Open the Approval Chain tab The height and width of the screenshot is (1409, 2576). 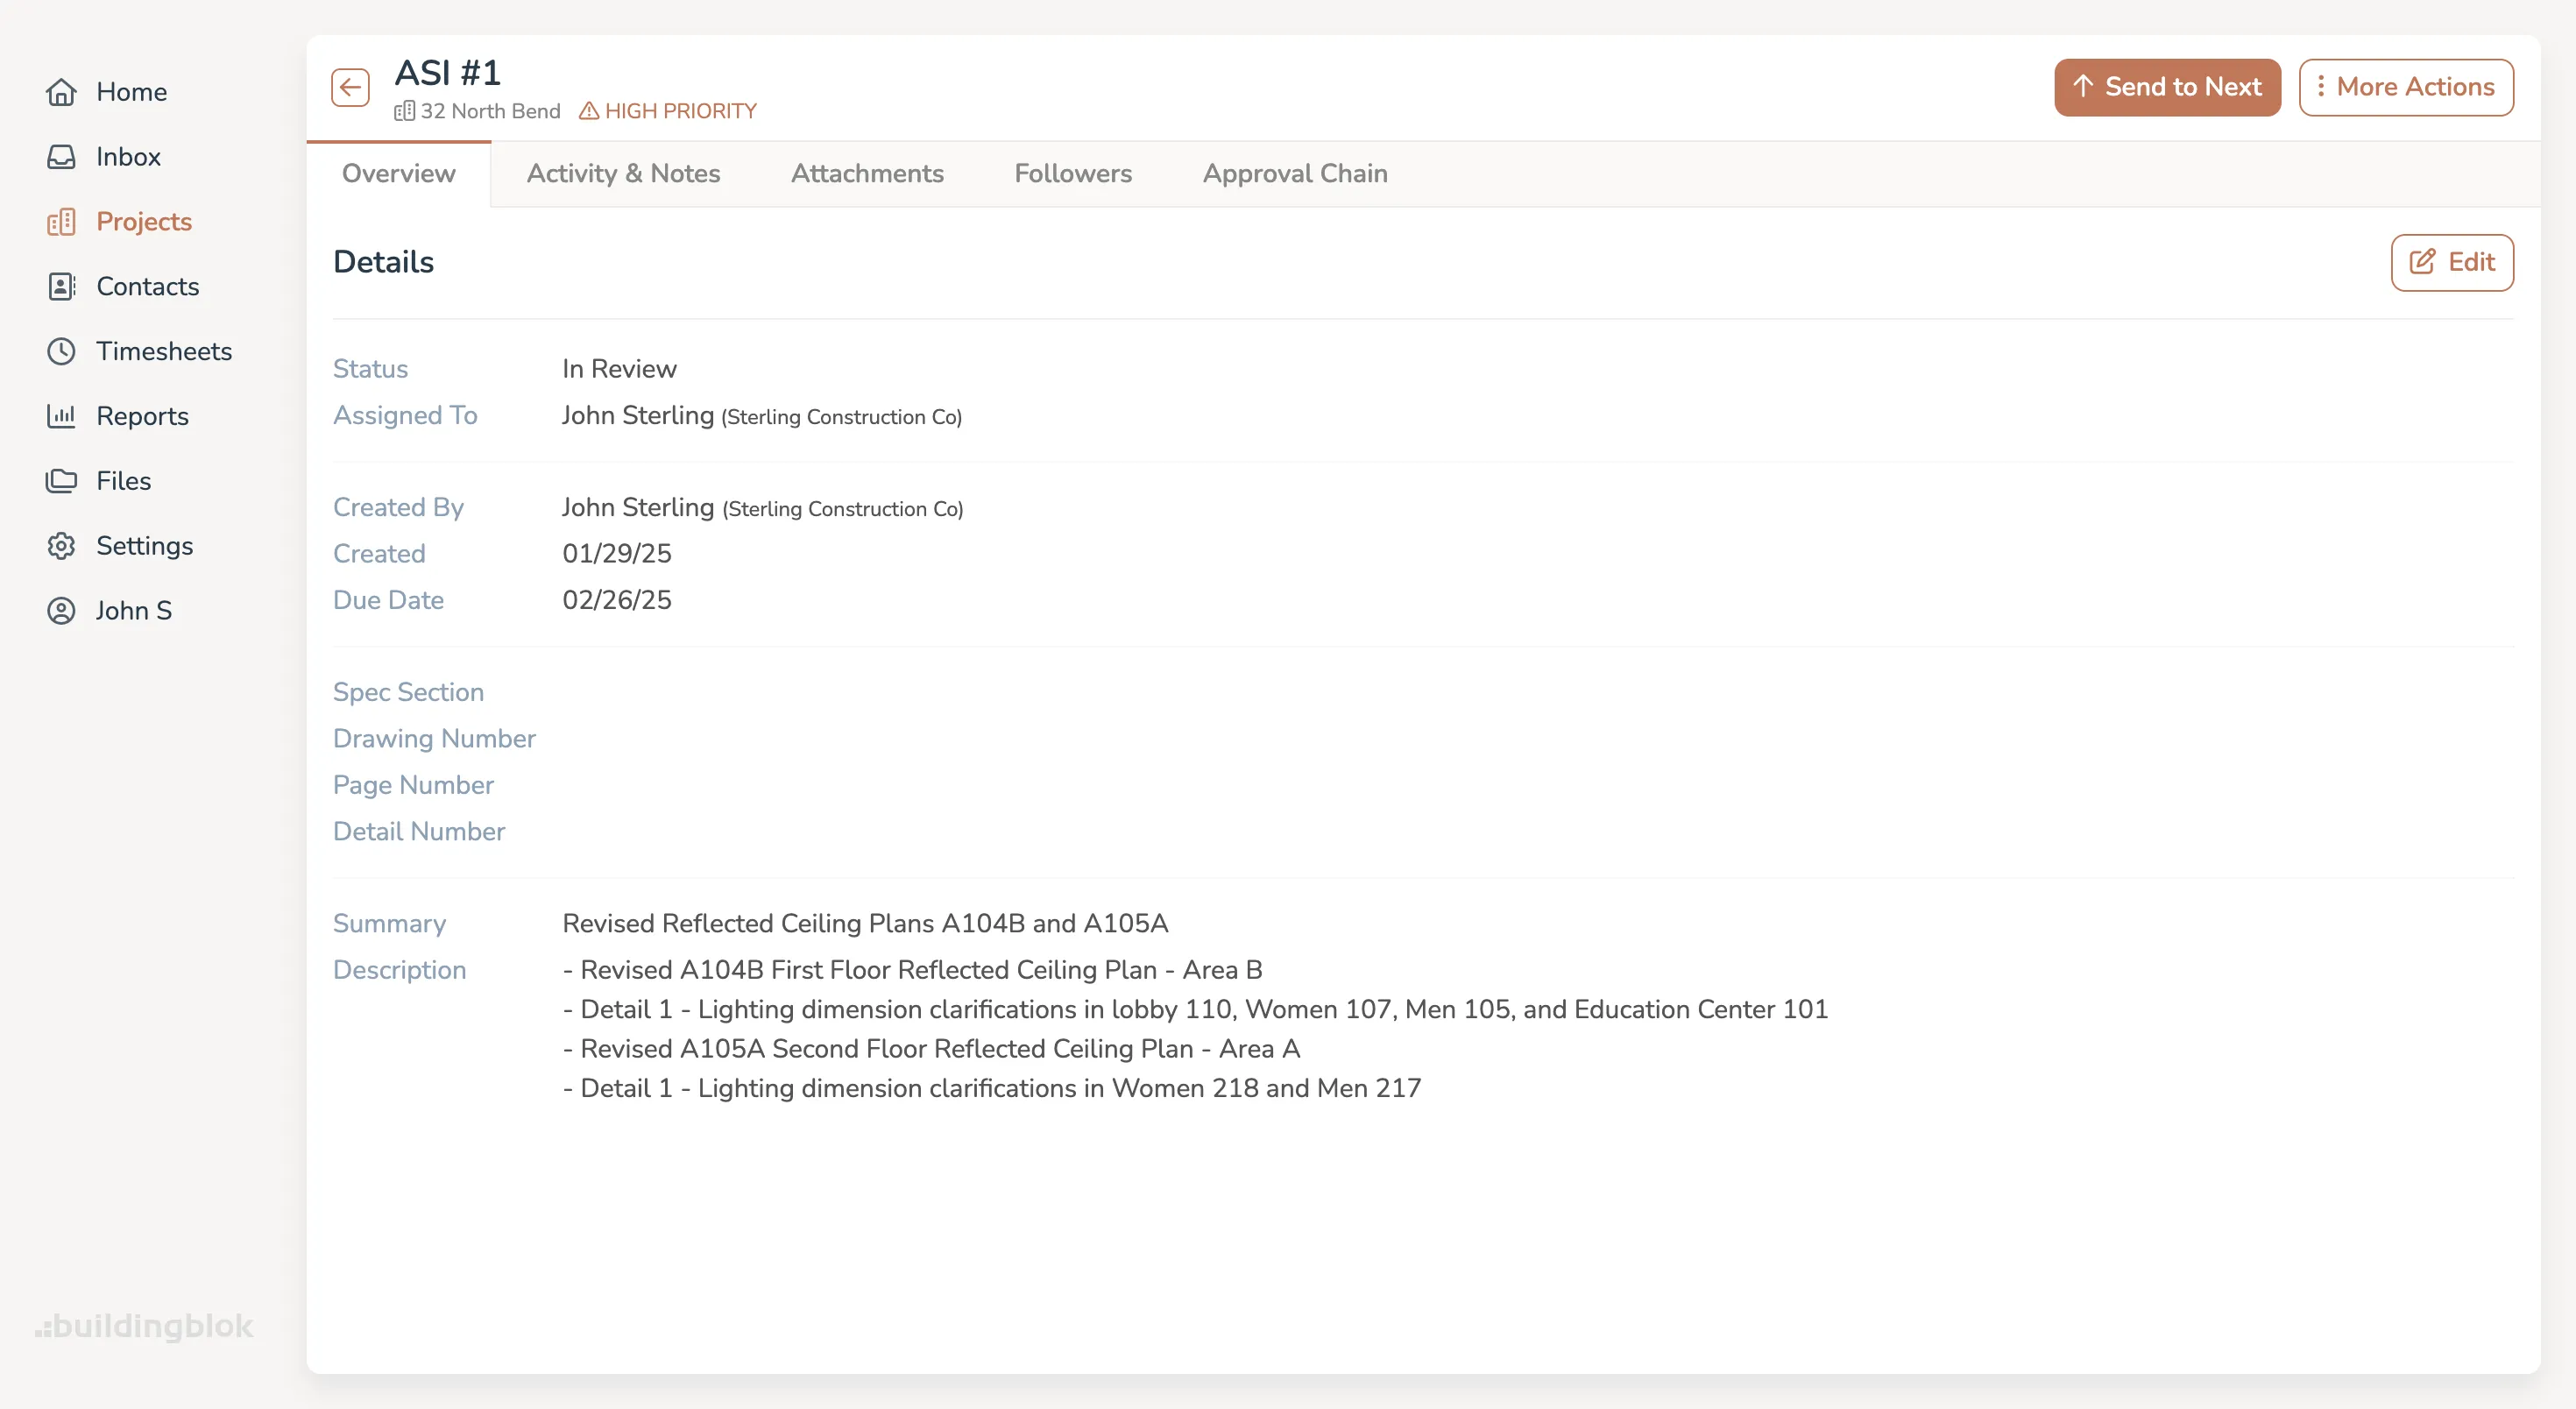(x=1294, y=173)
